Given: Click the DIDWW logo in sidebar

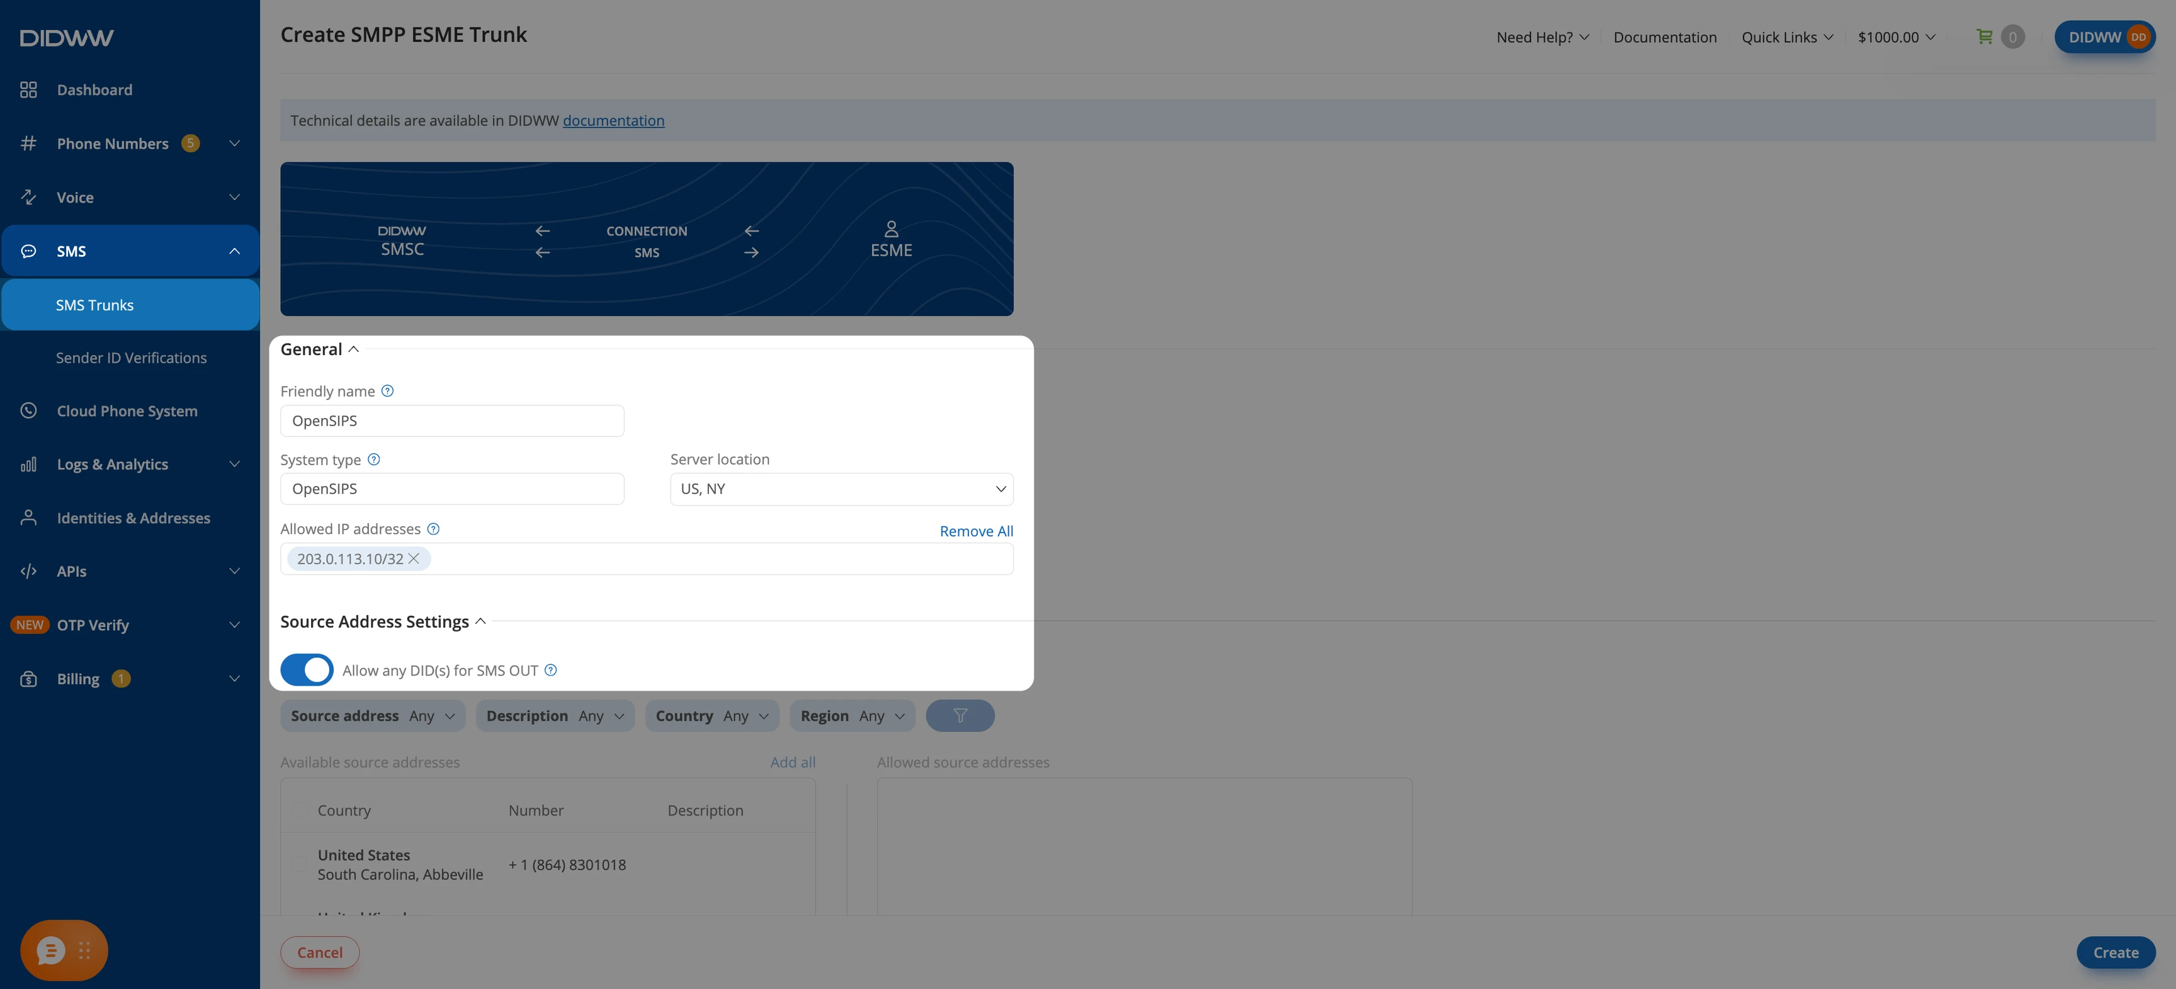Looking at the screenshot, I should pos(67,38).
